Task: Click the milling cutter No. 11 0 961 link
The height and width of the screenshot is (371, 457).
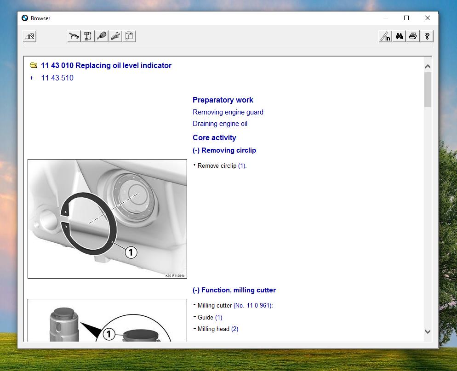Action: tap(253, 306)
